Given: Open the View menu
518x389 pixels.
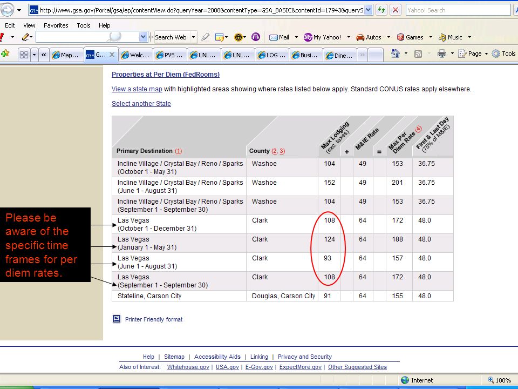Looking at the screenshot, I should 29,25.
